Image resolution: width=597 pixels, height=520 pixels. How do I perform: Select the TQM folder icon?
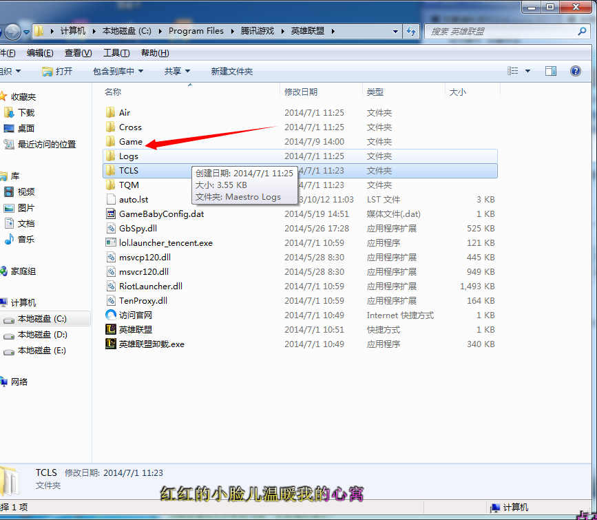coord(110,185)
